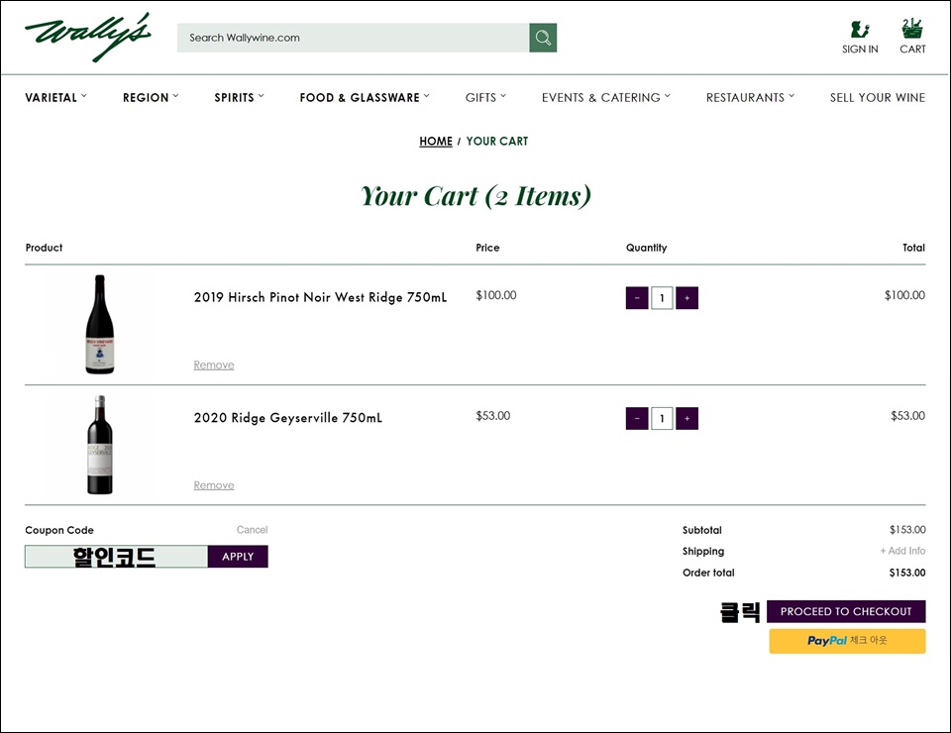951x733 pixels.
Task: Click the Ridge Geyserville bottle image
Action: click(100, 445)
